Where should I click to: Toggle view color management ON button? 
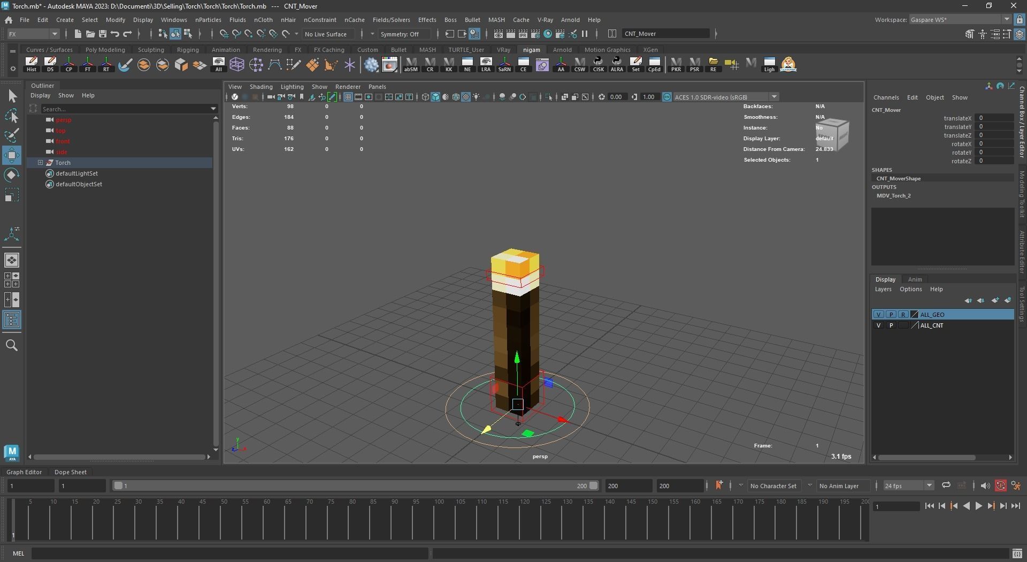(x=667, y=97)
